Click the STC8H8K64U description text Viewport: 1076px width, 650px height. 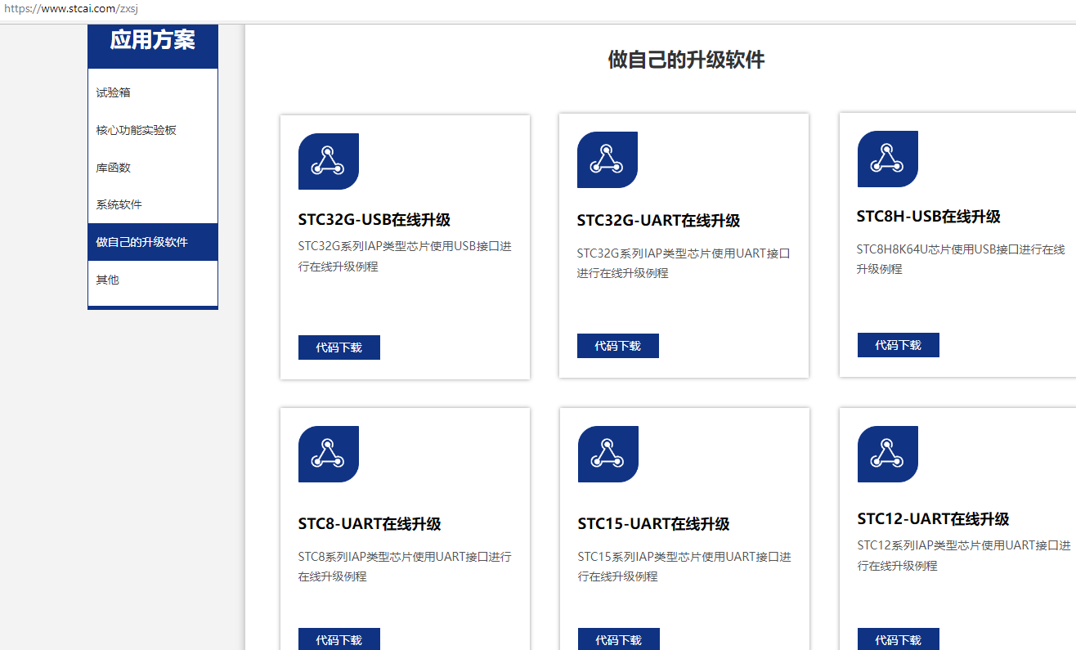(961, 259)
